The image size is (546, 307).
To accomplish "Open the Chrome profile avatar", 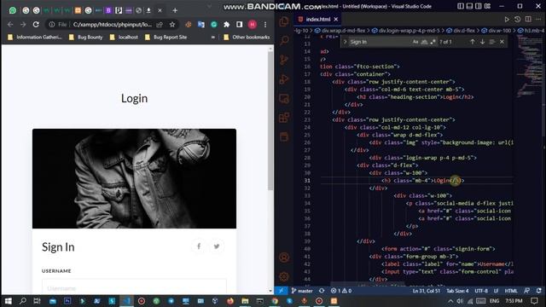I will 253,25.
